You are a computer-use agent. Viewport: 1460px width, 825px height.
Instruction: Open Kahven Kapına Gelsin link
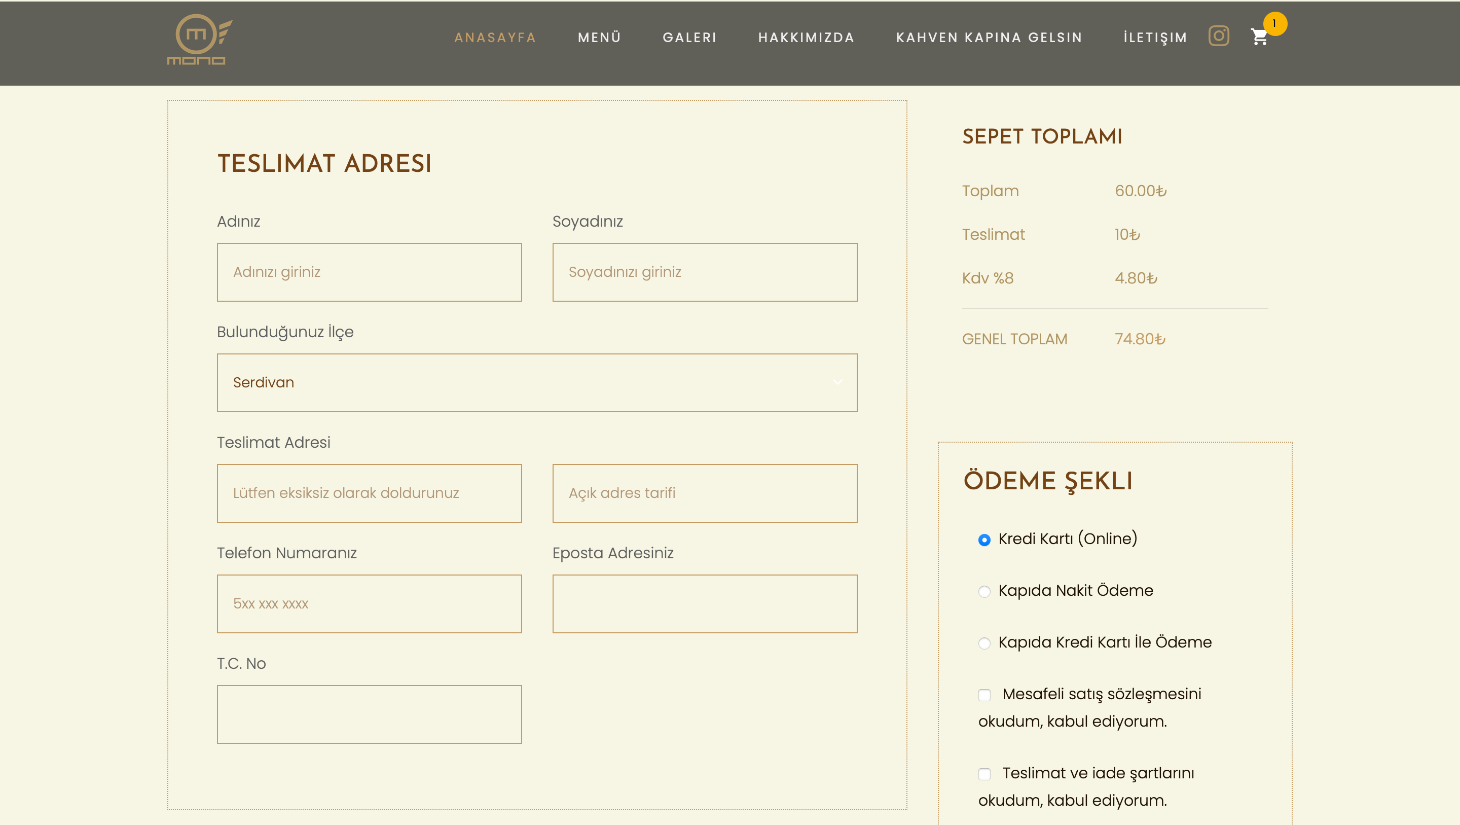989,38
